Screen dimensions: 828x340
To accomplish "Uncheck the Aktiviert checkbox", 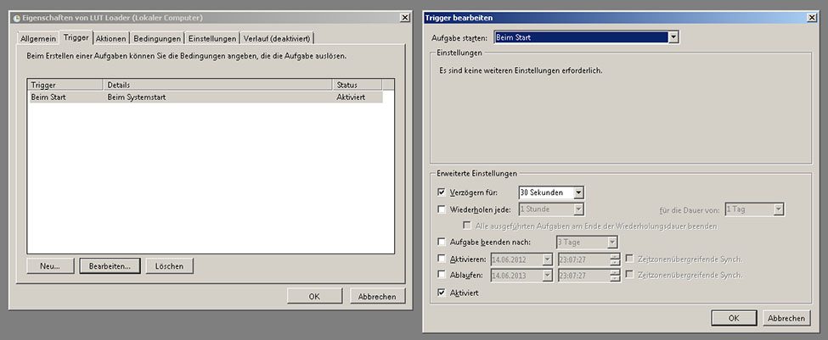I will coord(441,292).
